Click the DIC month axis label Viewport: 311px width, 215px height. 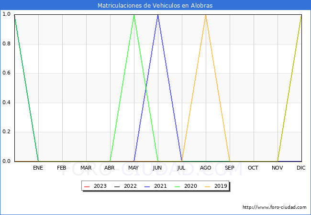pyautogui.click(x=301, y=168)
